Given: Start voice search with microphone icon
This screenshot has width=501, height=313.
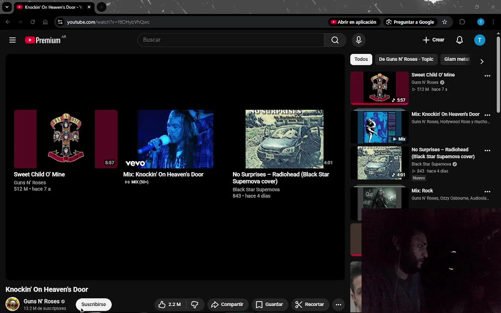Looking at the screenshot, I should (x=358, y=40).
